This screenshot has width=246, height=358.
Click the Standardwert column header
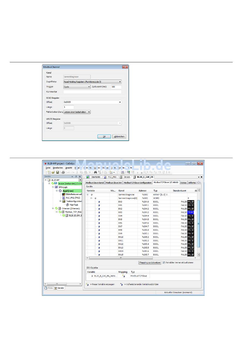coord(179,191)
